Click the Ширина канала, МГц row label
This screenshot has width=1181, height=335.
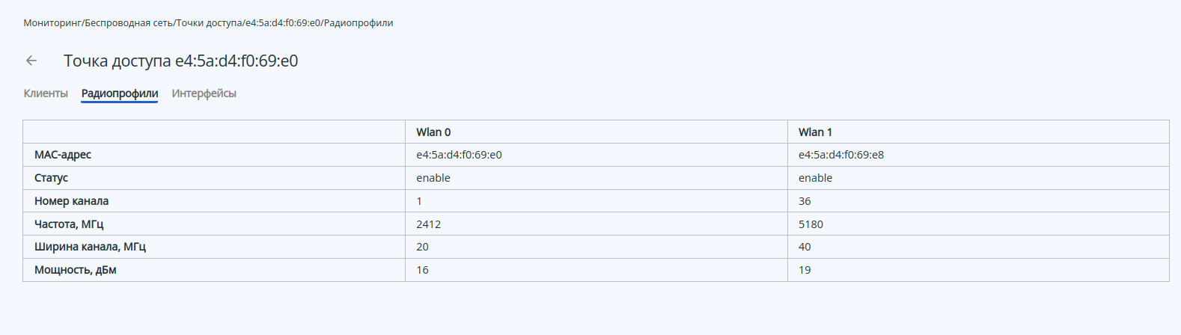coord(90,247)
